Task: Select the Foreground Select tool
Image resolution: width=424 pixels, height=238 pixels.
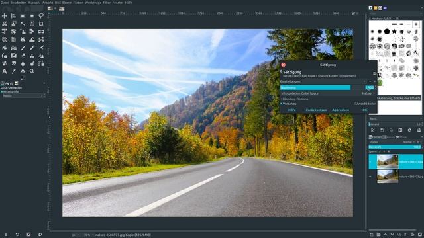Action: click(x=13, y=24)
